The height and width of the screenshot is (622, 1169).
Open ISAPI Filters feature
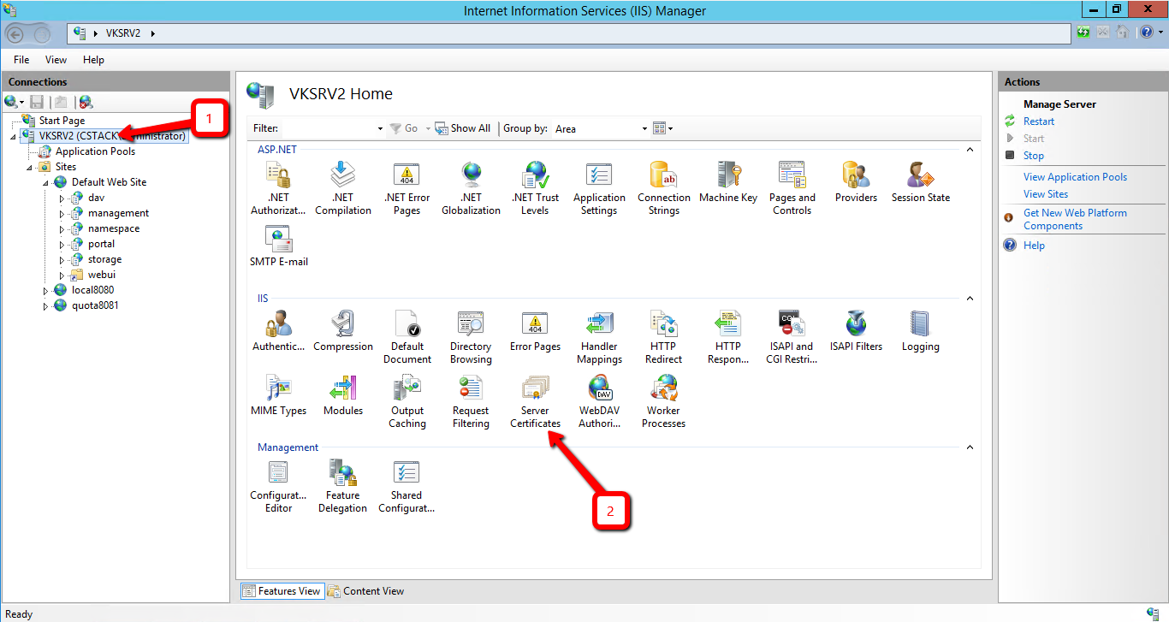tap(856, 331)
